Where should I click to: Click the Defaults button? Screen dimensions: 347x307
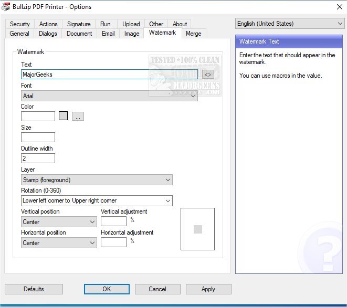pos(34,289)
